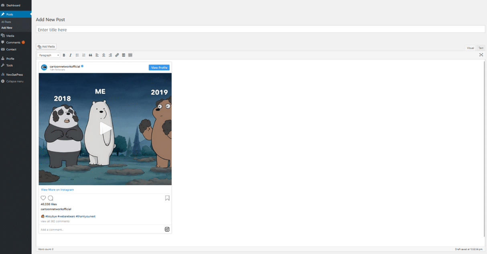Click the #boybye hashtag caption
487x254 pixels.
click(x=51, y=216)
